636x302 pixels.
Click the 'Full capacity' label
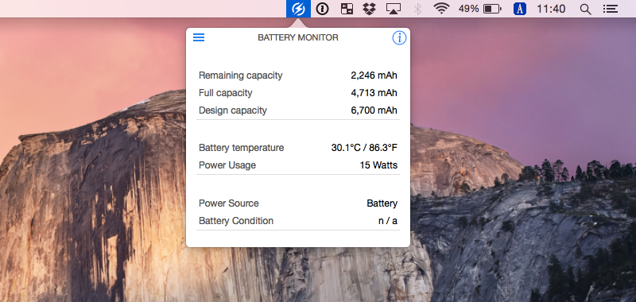(226, 93)
